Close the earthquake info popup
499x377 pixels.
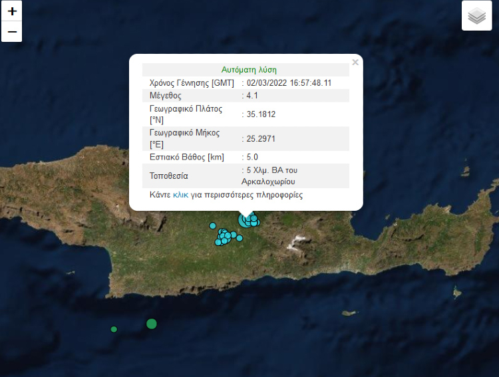(x=355, y=63)
